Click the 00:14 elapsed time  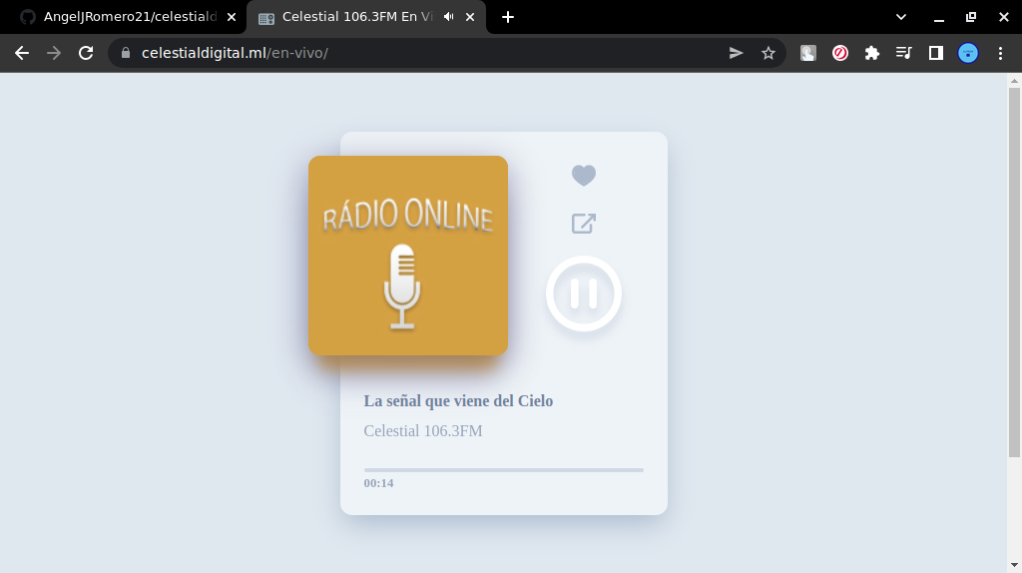378,483
